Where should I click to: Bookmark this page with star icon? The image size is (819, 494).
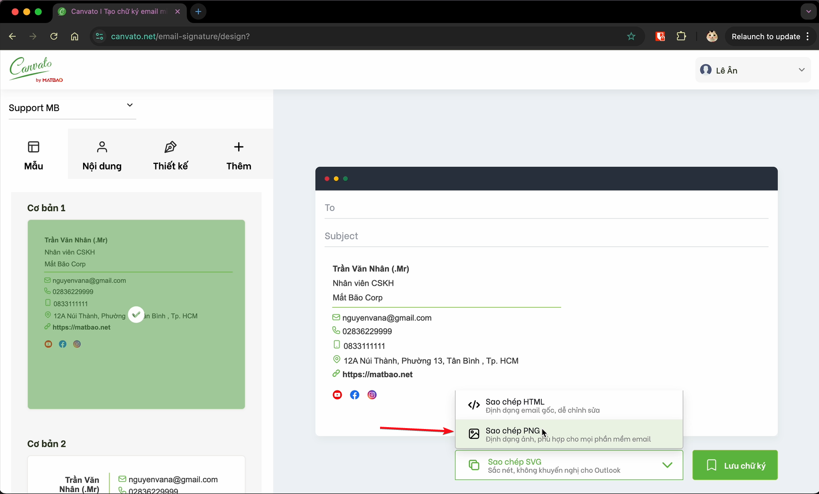pos(631,36)
